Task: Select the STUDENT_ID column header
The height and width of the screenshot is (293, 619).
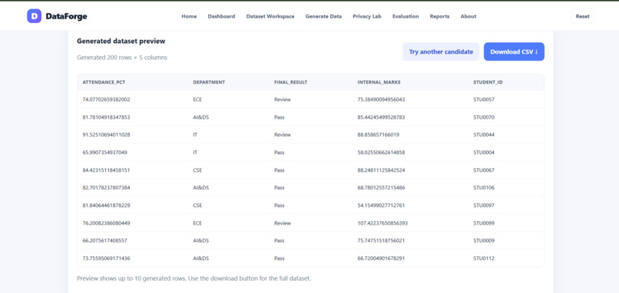Action: 488,82
